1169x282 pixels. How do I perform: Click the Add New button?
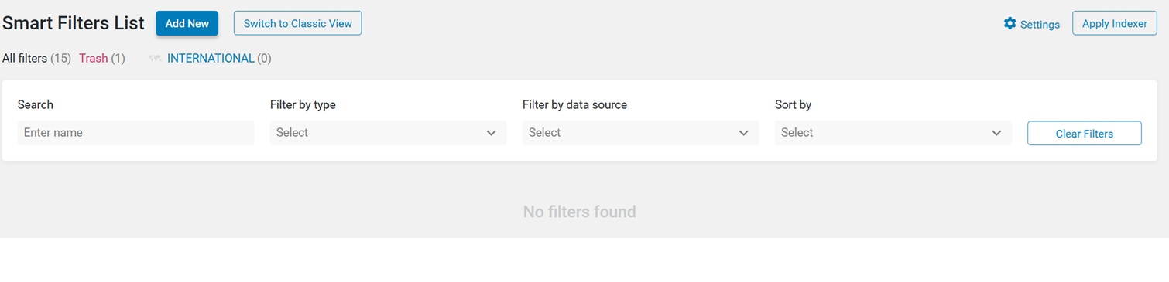(x=187, y=23)
